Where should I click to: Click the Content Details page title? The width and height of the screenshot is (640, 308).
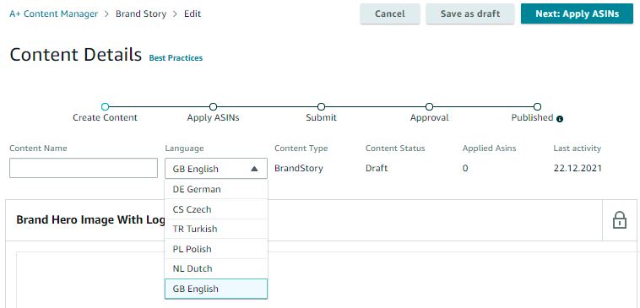coord(76,55)
